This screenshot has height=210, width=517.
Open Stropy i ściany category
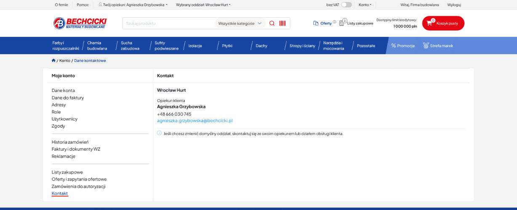[302, 46]
